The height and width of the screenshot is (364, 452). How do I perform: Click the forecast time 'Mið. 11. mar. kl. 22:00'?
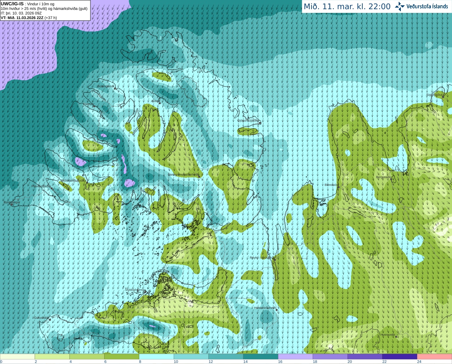coord(347,7)
